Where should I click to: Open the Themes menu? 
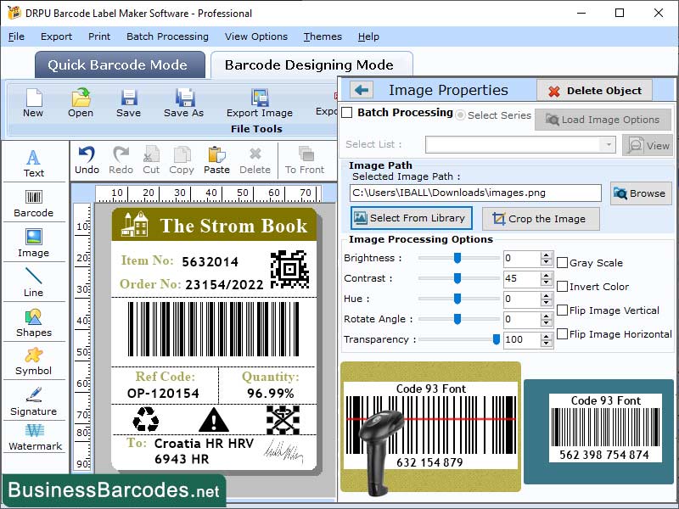pyautogui.click(x=323, y=36)
